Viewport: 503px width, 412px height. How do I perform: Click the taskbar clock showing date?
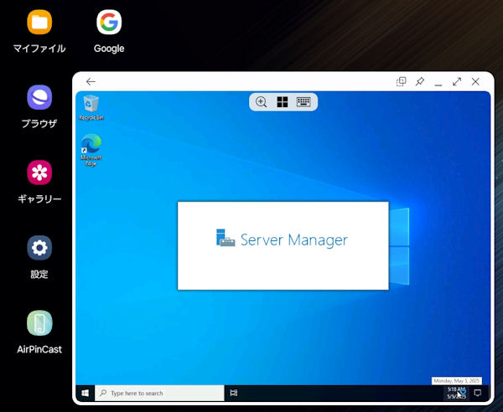click(x=454, y=393)
